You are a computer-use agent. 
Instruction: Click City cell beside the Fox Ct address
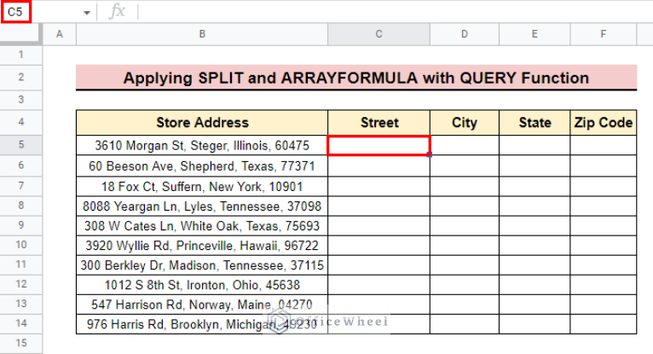(465, 186)
